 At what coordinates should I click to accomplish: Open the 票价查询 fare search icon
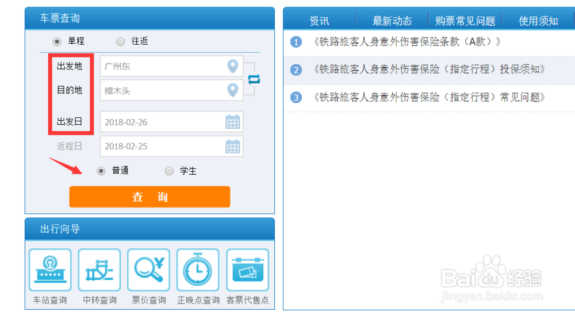pos(148,270)
